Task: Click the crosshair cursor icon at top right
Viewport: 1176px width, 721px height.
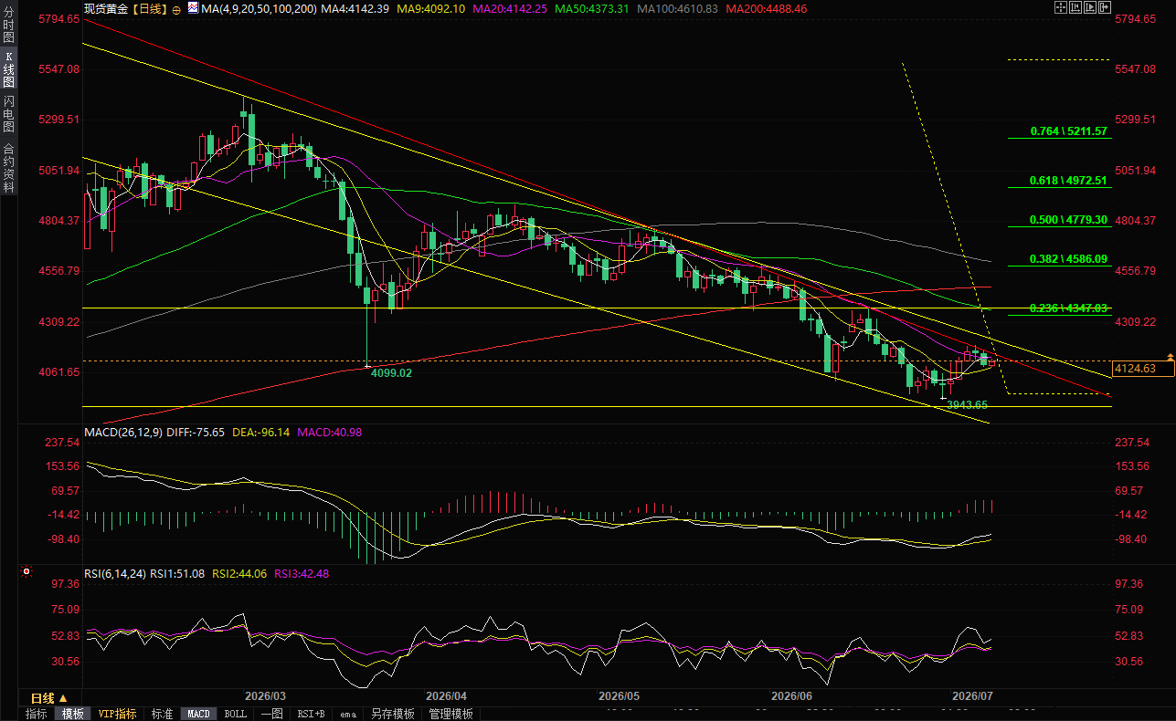Action: click(1061, 7)
